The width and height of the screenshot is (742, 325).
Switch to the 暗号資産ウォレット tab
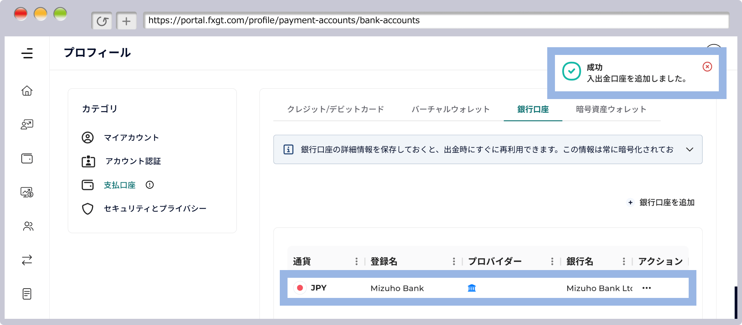pos(611,109)
